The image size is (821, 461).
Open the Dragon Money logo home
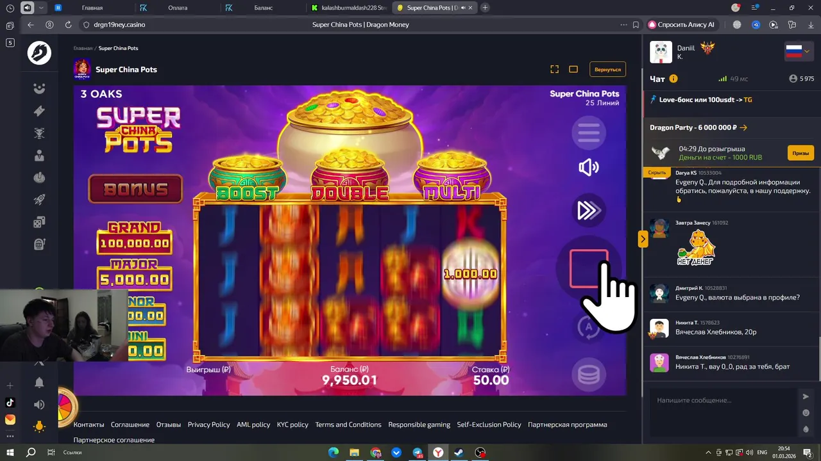(39, 53)
